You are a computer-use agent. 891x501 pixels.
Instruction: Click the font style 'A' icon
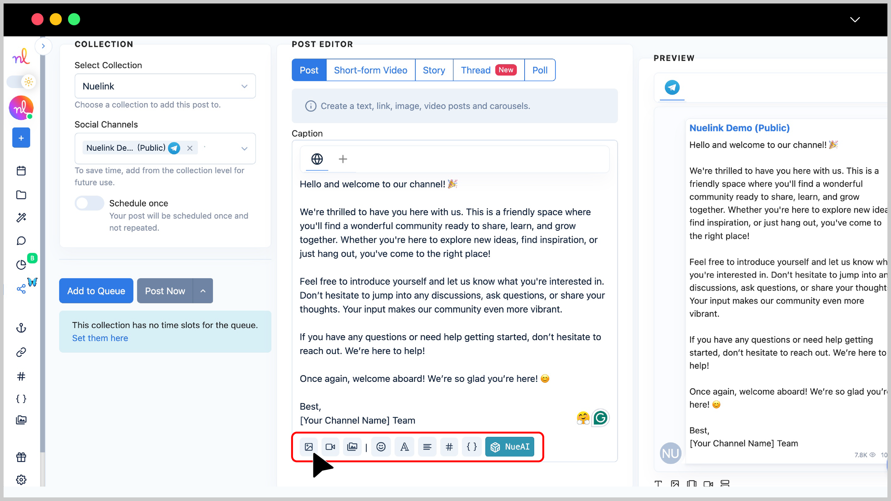404,447
